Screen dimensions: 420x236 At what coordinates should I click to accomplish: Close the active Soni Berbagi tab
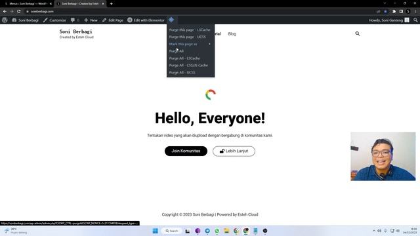click(x=103, y=4)
